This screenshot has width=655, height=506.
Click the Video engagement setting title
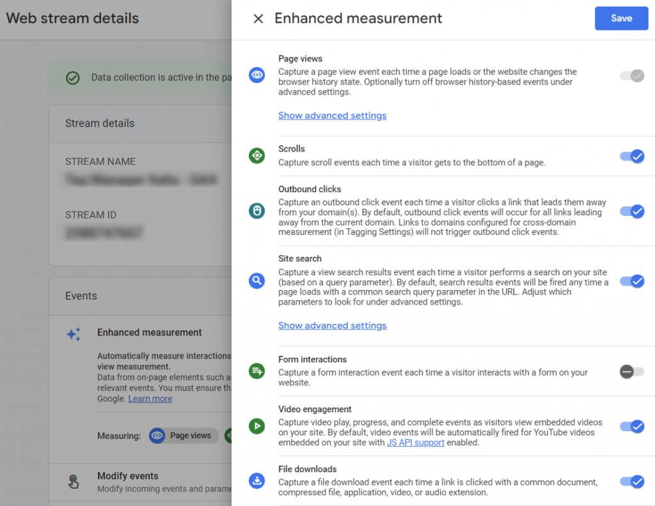[315, 410]
